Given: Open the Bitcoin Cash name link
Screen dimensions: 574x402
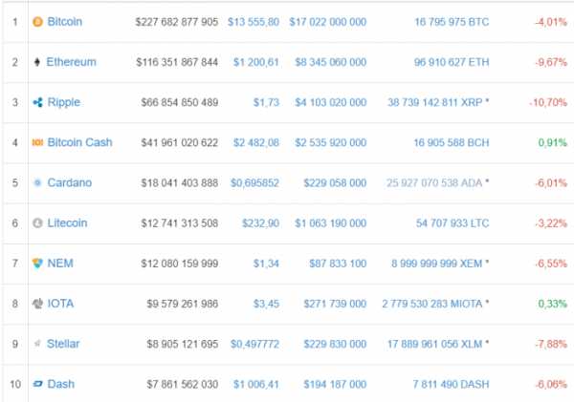Looking at the screenshot, I should click(79, 142).
